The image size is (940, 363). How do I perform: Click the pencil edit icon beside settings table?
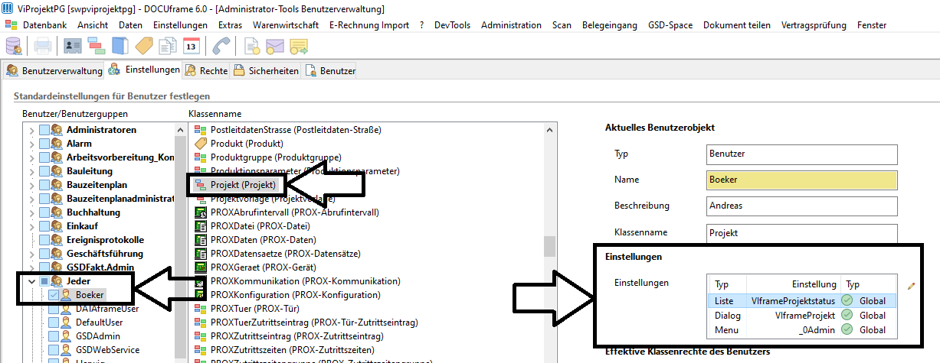pos(912,286)
